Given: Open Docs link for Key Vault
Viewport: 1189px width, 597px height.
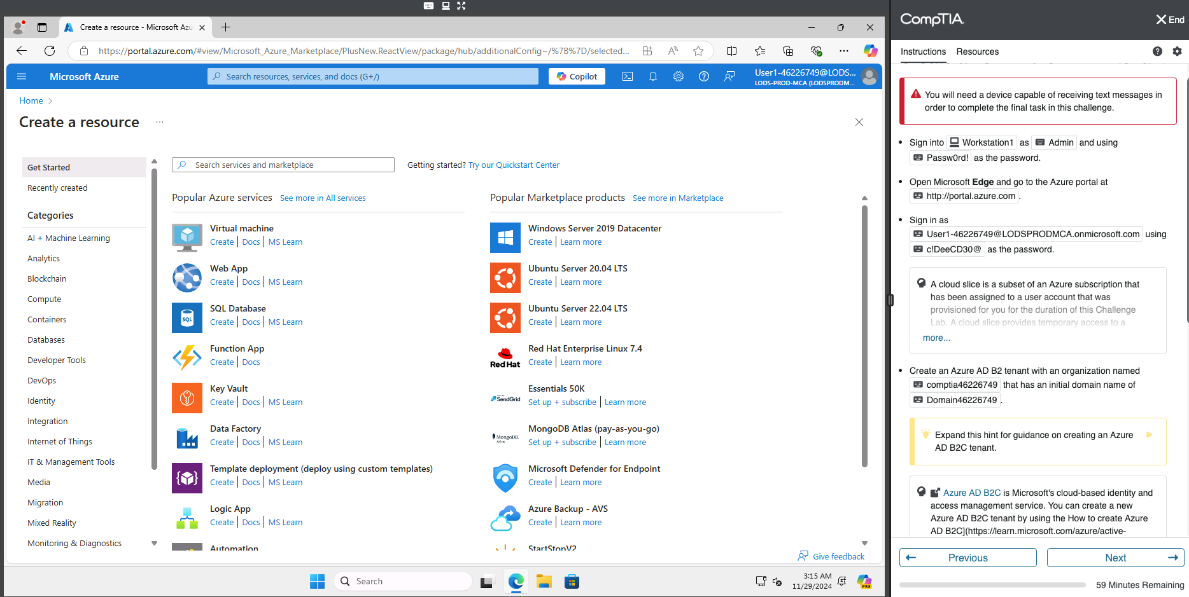Looking at the screenshot, I should click(251, 402).
